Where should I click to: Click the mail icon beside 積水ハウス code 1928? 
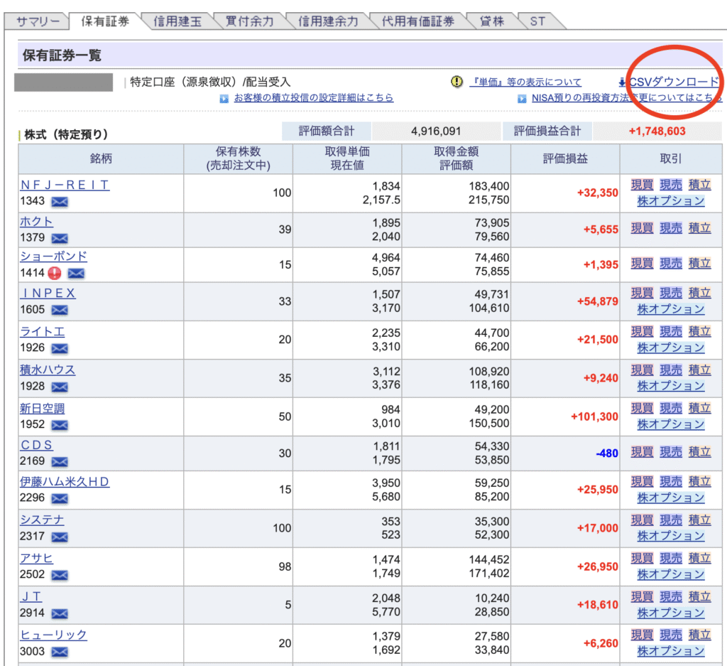click(60, 387)
